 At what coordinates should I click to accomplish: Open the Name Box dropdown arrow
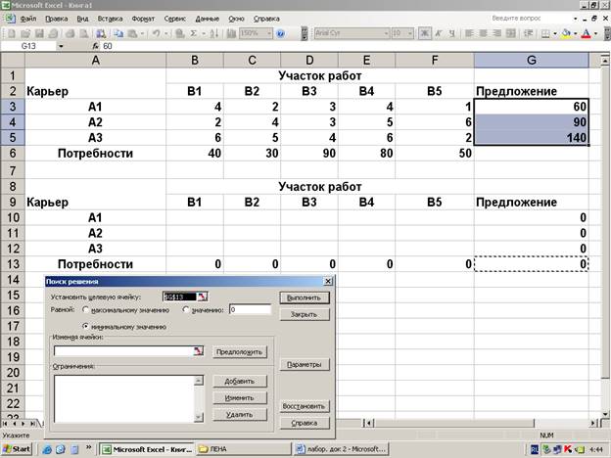[x=61, y=46]
